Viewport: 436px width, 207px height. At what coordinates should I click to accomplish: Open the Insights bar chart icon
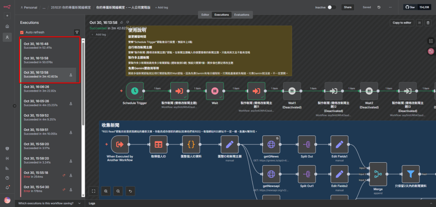7,168
